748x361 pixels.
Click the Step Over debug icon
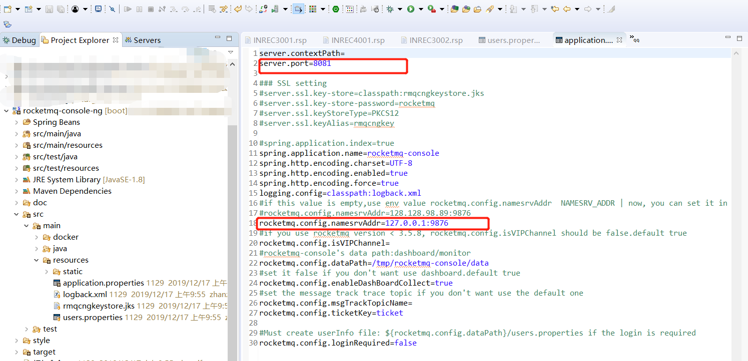[x=185, y=9]
